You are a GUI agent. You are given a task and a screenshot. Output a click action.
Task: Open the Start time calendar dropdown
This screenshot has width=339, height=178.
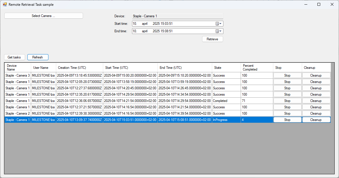[219, 24]
